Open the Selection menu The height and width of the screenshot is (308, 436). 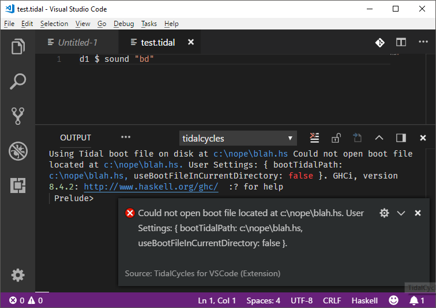(x=54, y=24)
